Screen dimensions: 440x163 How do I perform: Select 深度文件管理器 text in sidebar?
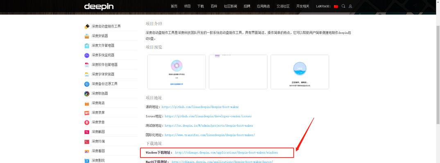click(103, 46)
